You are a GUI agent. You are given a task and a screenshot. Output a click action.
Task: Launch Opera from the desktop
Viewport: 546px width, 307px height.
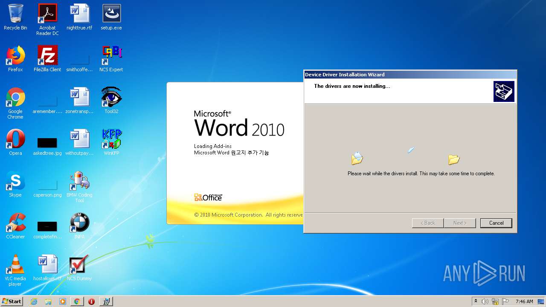tap(15, 142)
